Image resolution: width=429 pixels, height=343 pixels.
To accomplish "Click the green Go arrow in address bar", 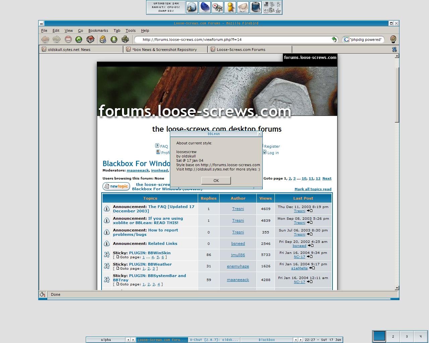I will pos(334,40).
